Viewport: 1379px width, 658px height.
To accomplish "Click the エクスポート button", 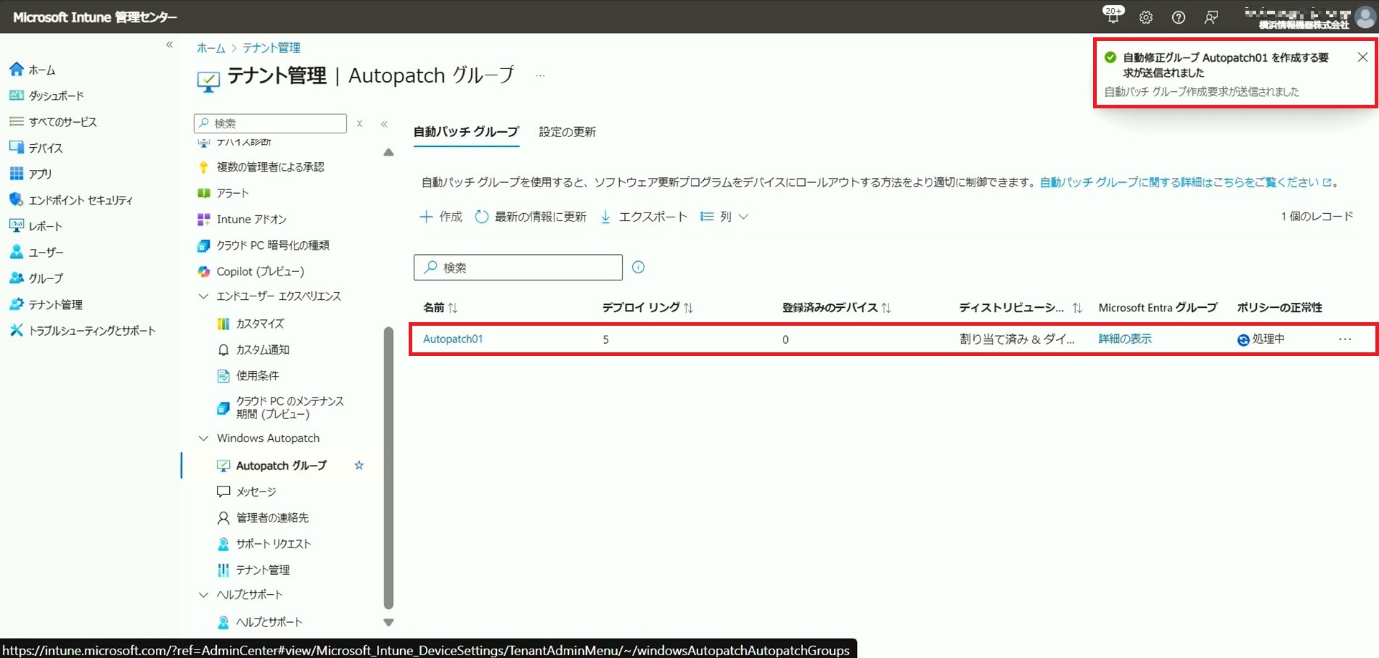I will point(644,217).
